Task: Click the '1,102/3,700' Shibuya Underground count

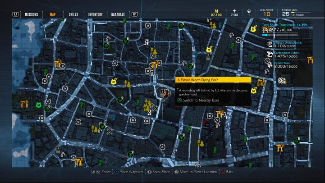Action: 285,46
